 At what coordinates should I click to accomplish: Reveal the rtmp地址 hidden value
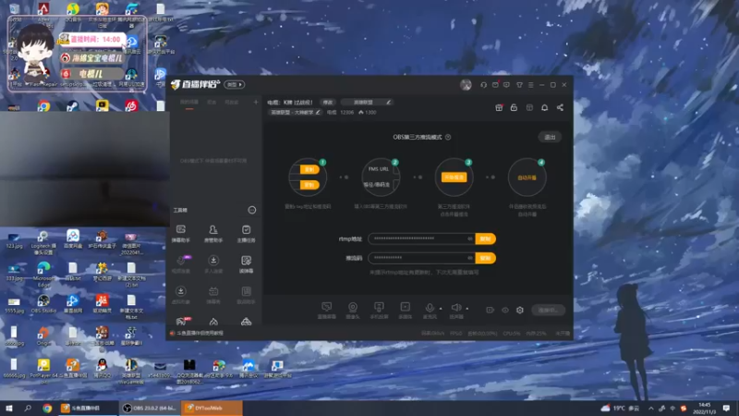pos(470,239)
